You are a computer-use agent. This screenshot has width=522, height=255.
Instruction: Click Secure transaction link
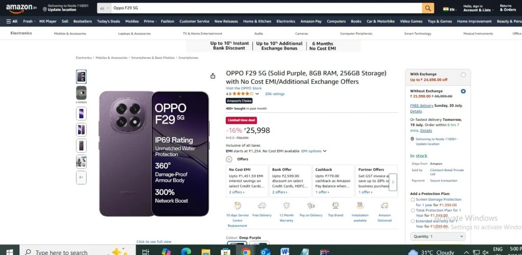point(444,181)
